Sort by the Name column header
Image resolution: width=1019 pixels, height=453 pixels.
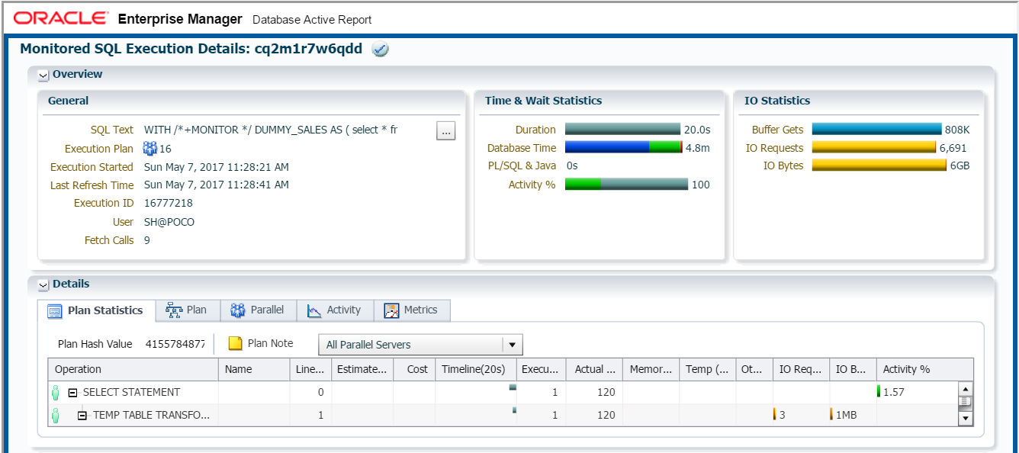[254, 369]
